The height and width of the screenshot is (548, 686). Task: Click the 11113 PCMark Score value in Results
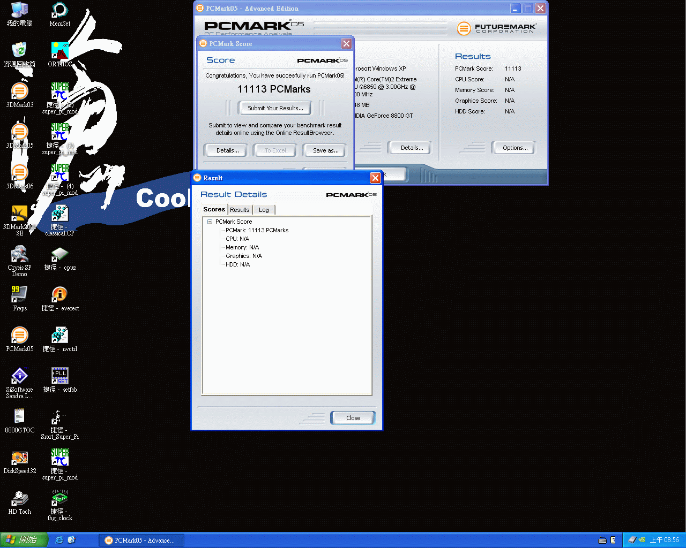513,68
